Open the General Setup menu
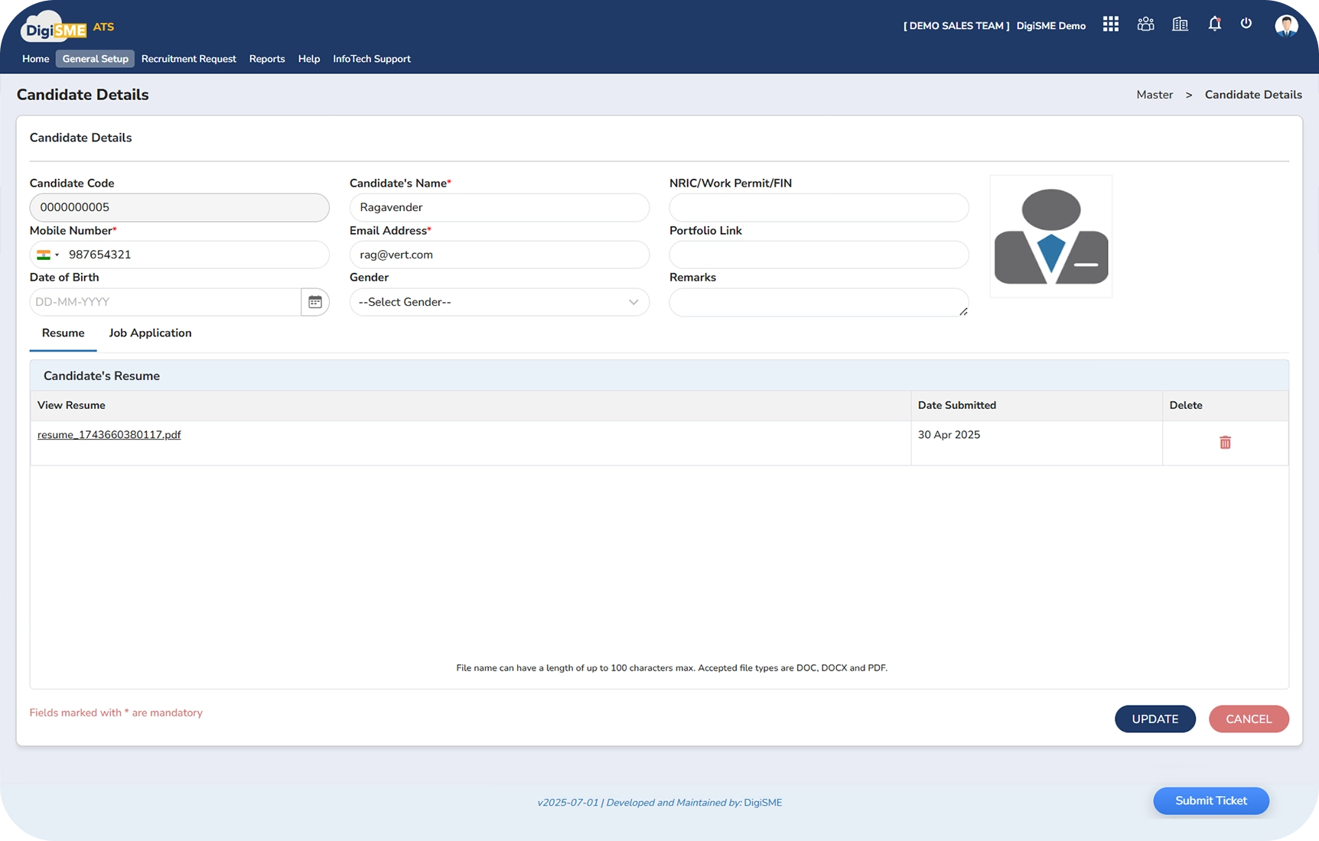 95,59
